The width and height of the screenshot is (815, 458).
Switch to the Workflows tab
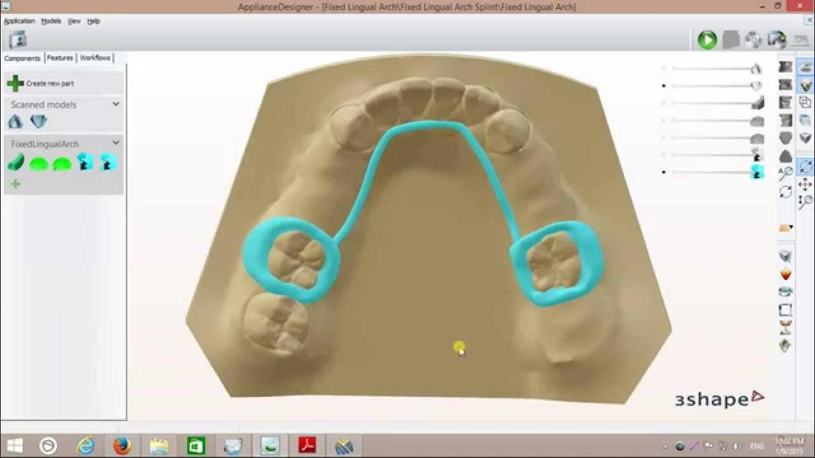pyautogui.click(x=95, y=58)
